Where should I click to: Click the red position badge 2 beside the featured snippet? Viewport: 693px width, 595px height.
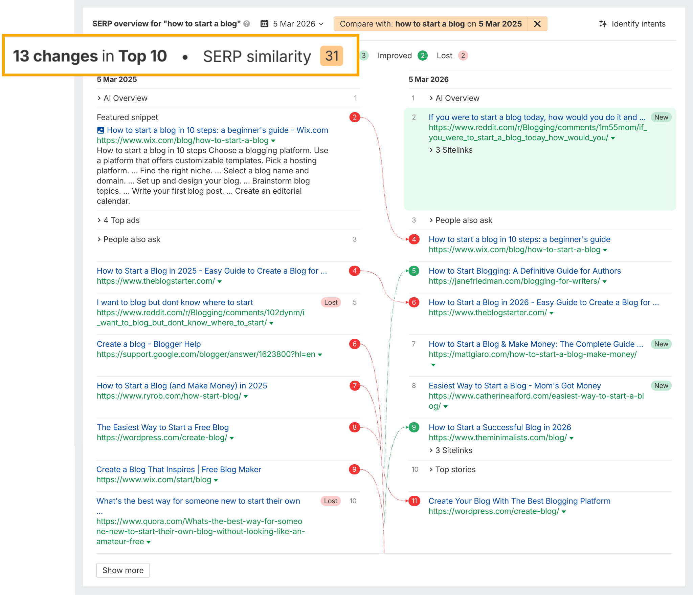click(x=355, y=117)
